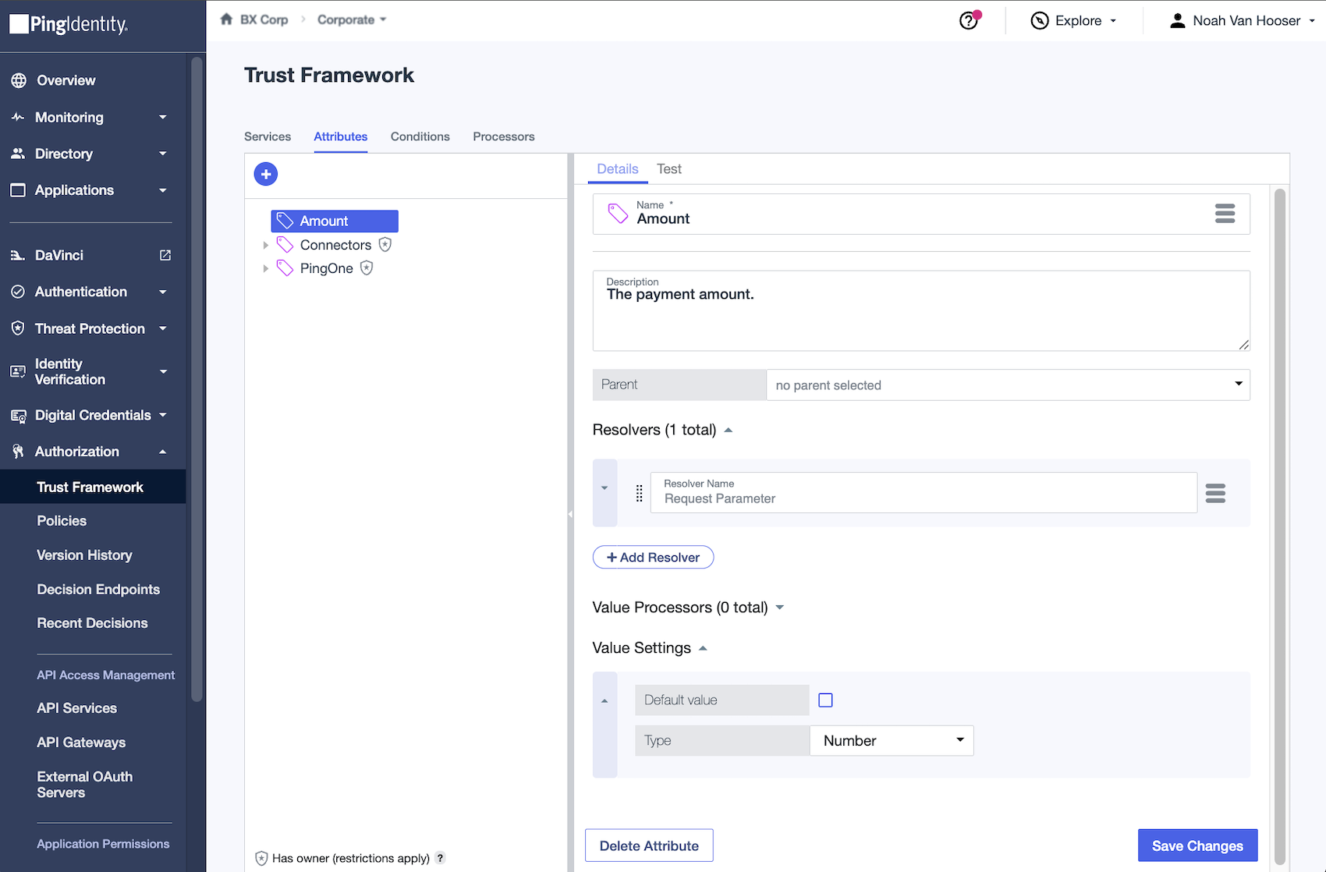Screen dimensions: 1326x872
Task: Click the drag handle on Request Parameter resolver
Action: click(x=639, y=493)
